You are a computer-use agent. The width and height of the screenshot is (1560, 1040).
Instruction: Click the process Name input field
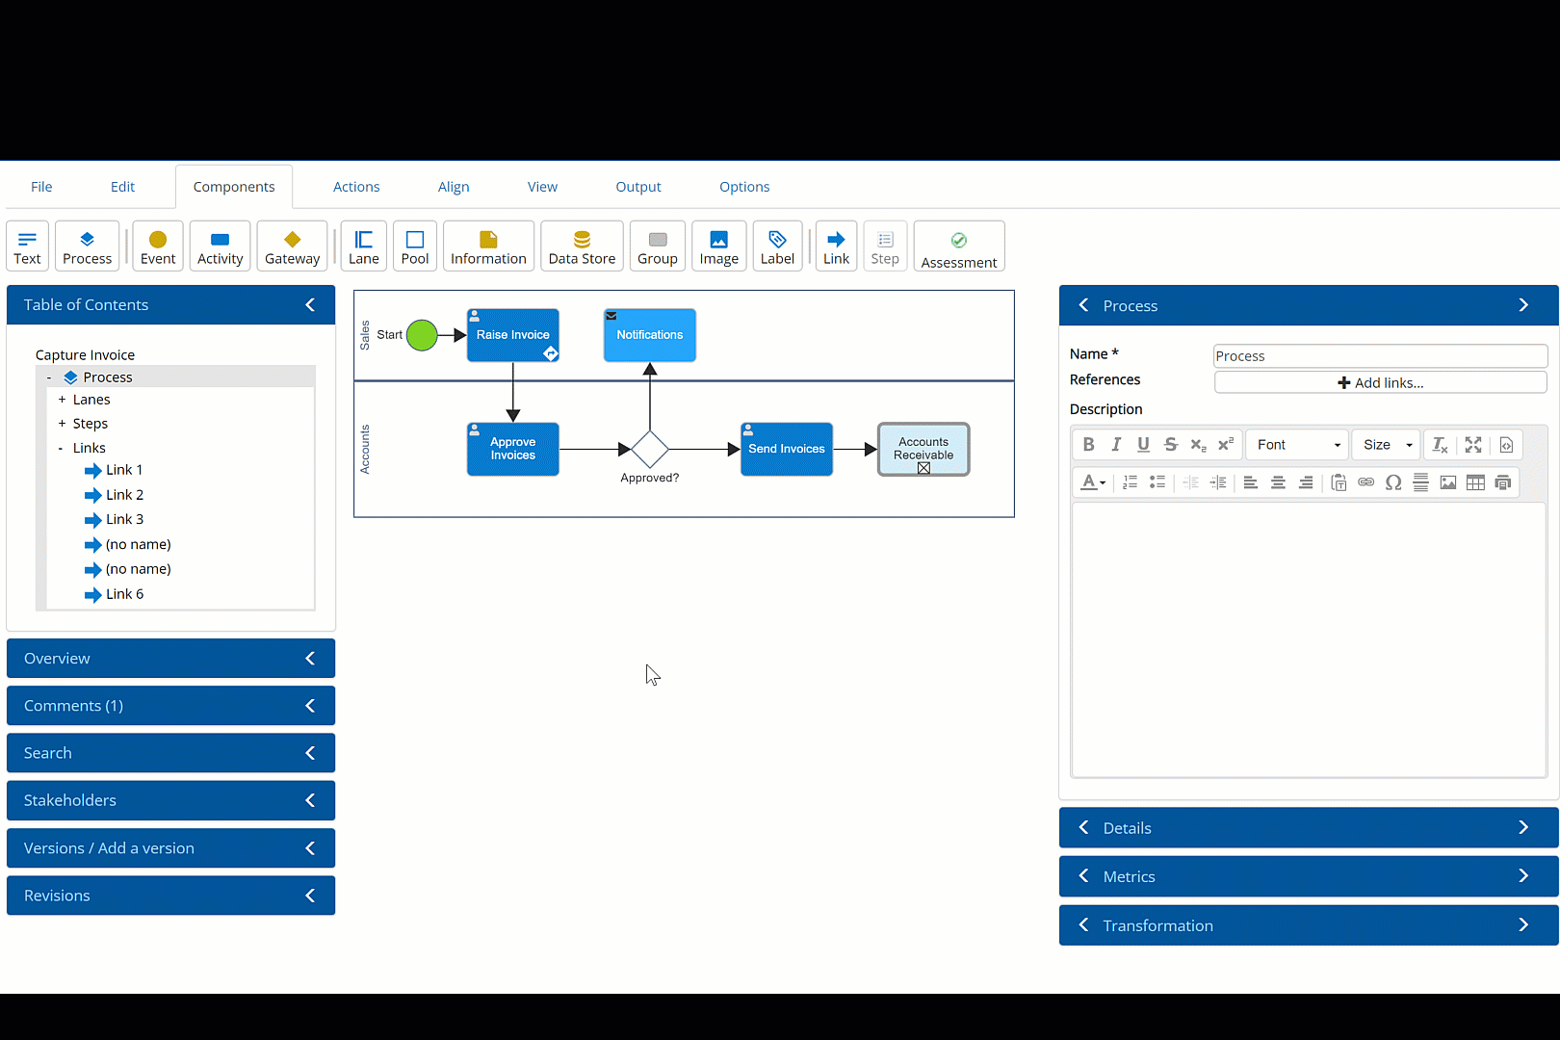(x=1380, y=356)
